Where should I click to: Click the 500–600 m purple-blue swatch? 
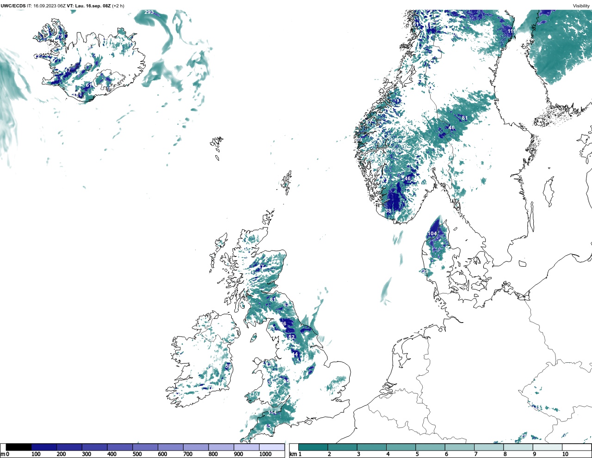(145, 447)
